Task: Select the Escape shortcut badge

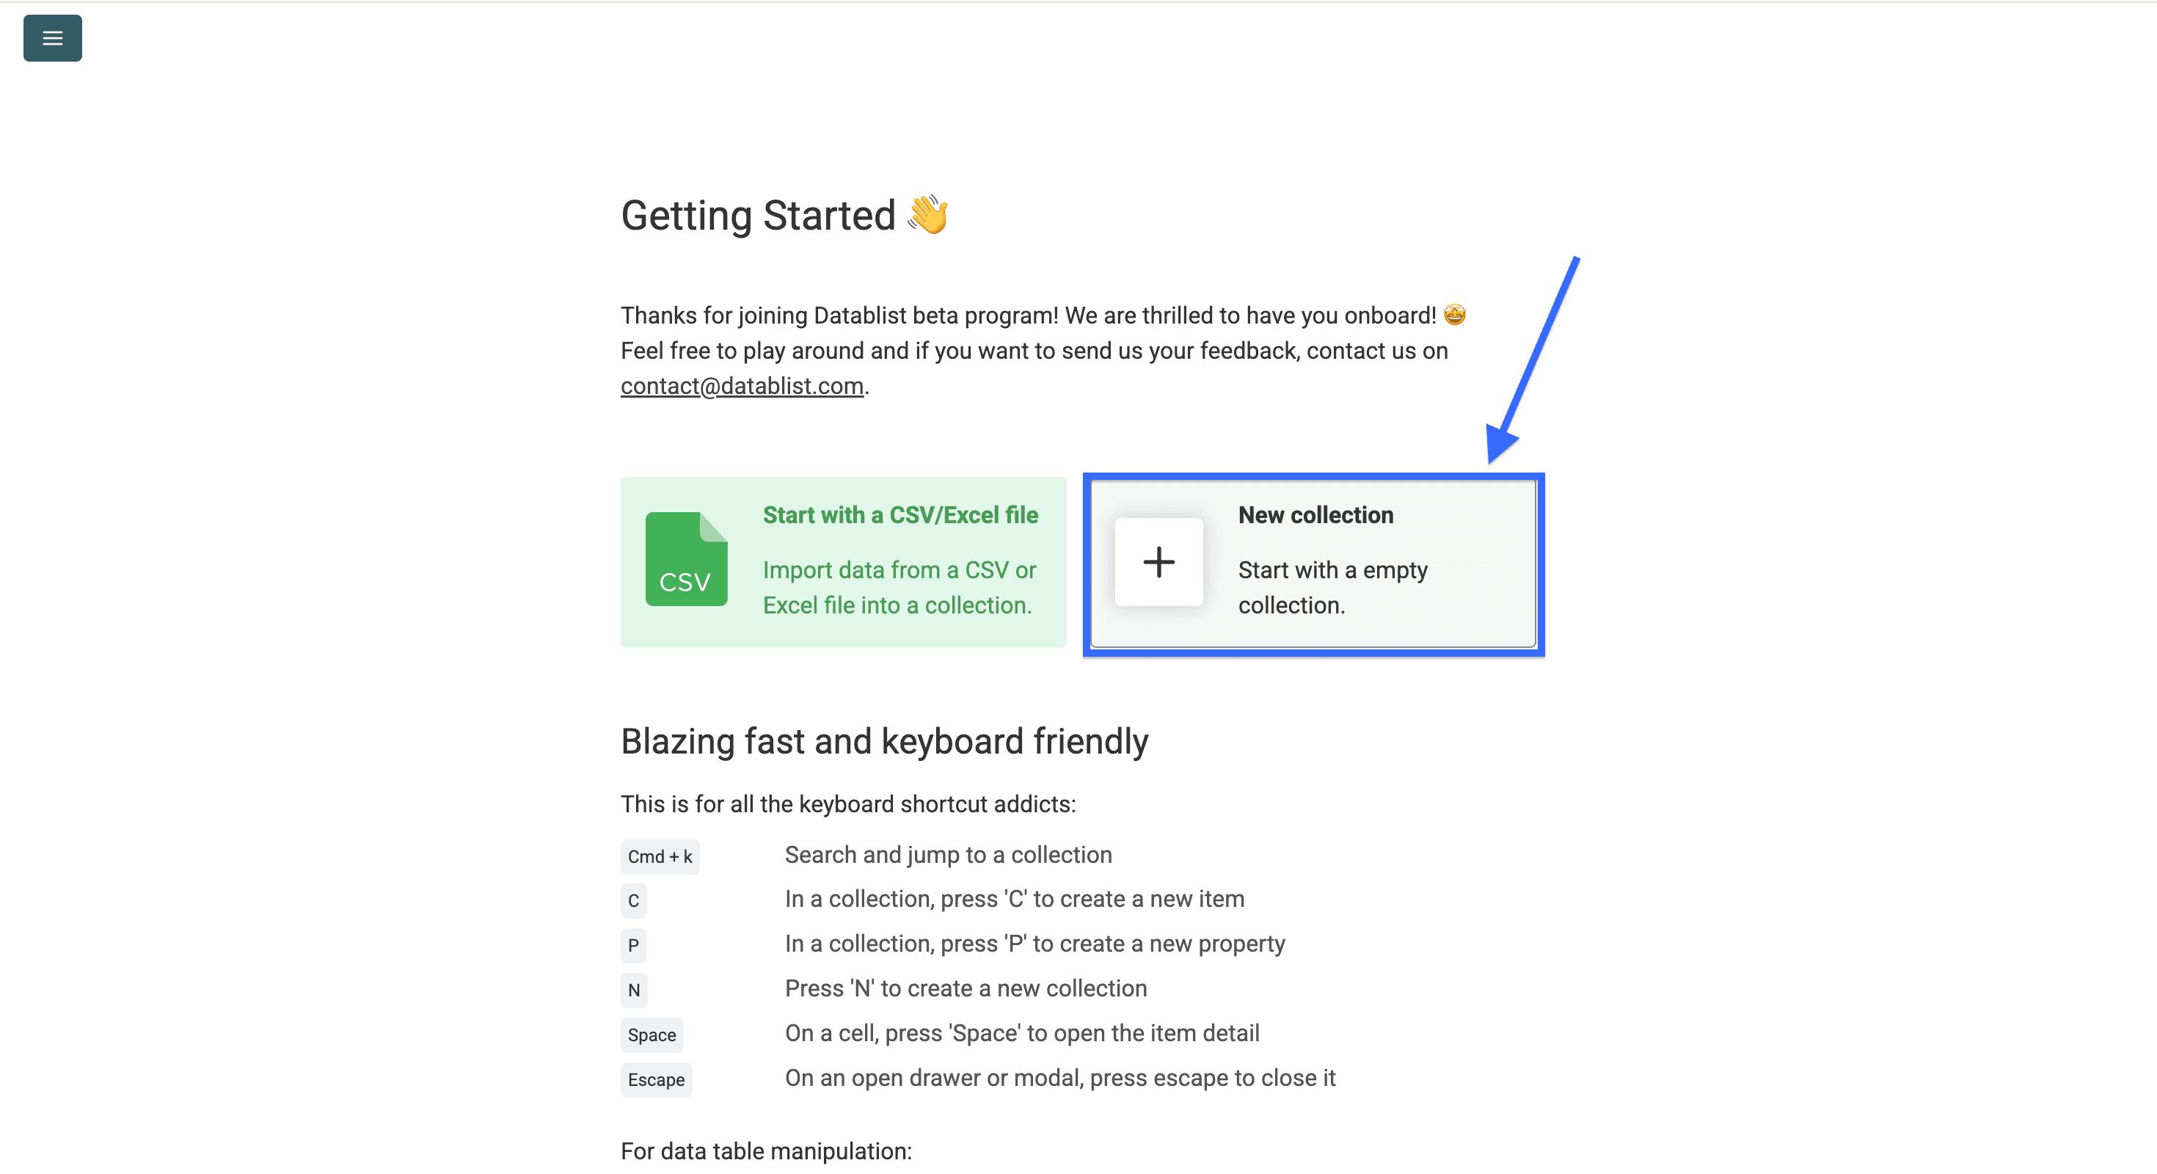Action: tap(656, 1079)
